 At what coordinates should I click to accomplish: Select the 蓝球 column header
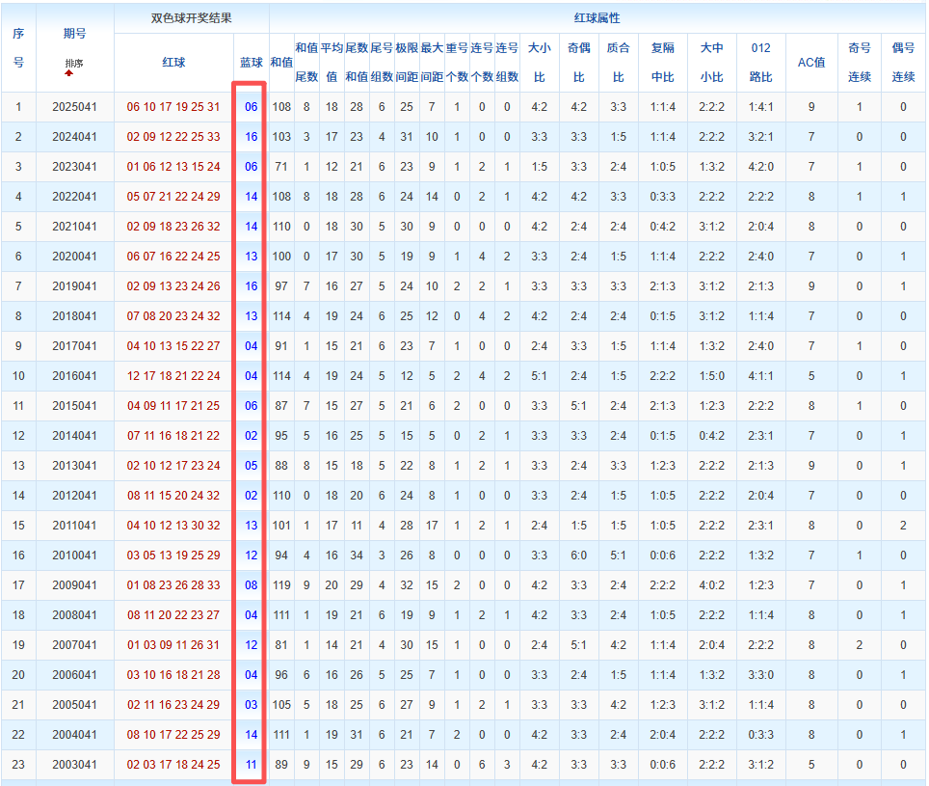(251, 63)
